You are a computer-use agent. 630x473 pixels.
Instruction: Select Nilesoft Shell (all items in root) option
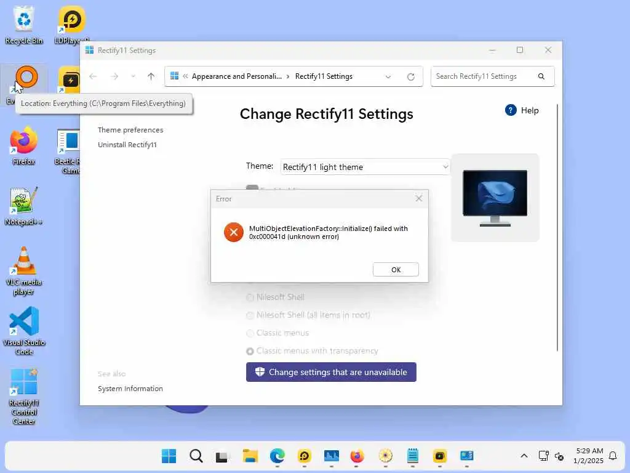point(250,315)
